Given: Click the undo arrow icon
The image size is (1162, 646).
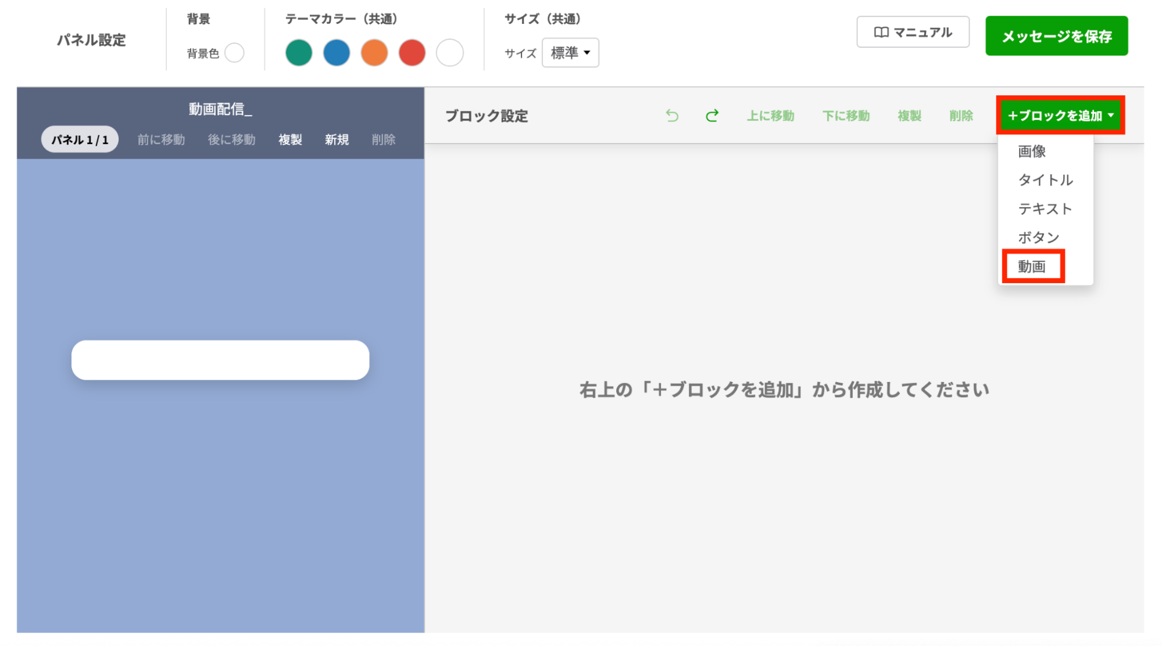Looking at the screenshot, I should [672, 116].
